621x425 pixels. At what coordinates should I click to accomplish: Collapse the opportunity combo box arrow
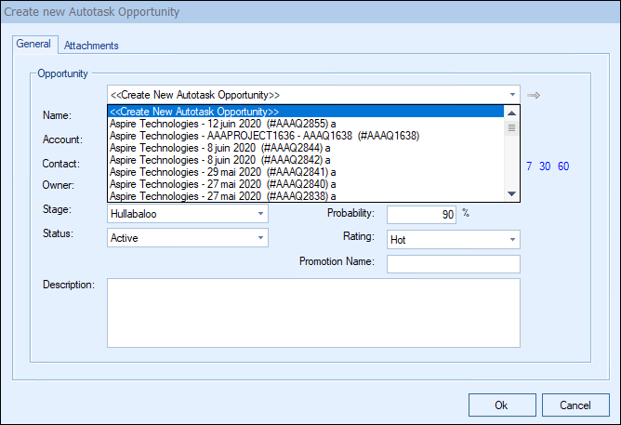pos(512,95)
